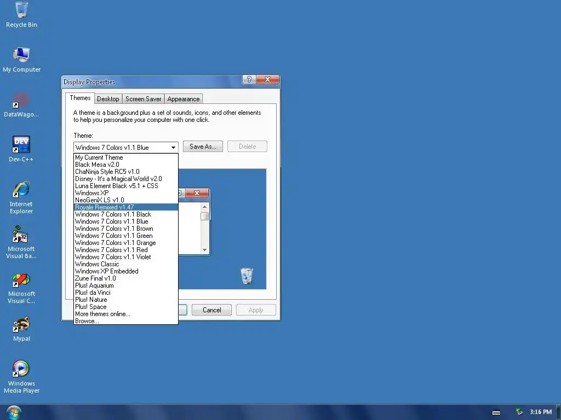Click the help question mark button
Screen dimensions: 561x420
tap(249, 79)
